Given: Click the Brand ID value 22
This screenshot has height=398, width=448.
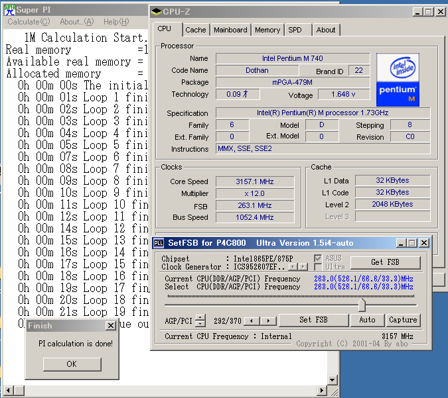Looking at the screenshot, I should pos(359,70).
